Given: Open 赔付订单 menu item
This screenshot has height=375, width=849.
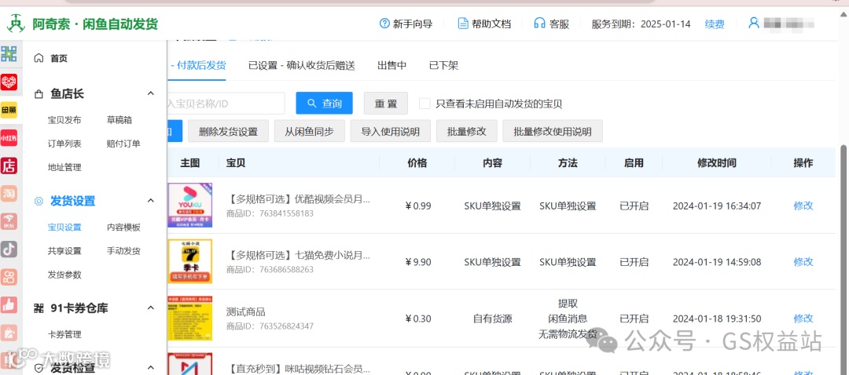Looking at the screenshot, I should coord(123,144).
